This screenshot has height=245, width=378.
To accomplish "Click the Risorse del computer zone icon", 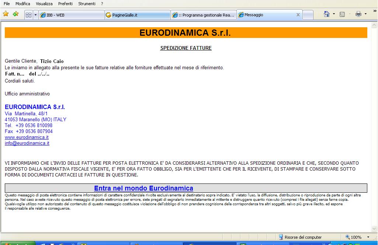I will [x=281, y=237].
